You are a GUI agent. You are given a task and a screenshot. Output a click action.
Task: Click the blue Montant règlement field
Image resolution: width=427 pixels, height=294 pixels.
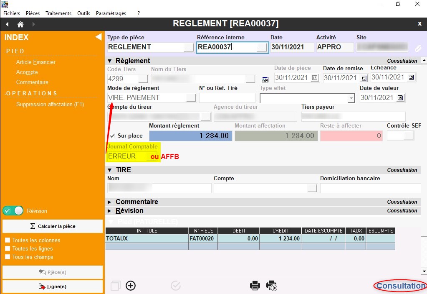coord(190,135)
